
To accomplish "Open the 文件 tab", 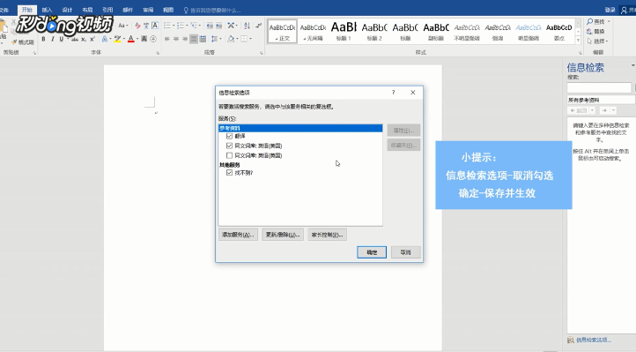I will click(4, 10).
